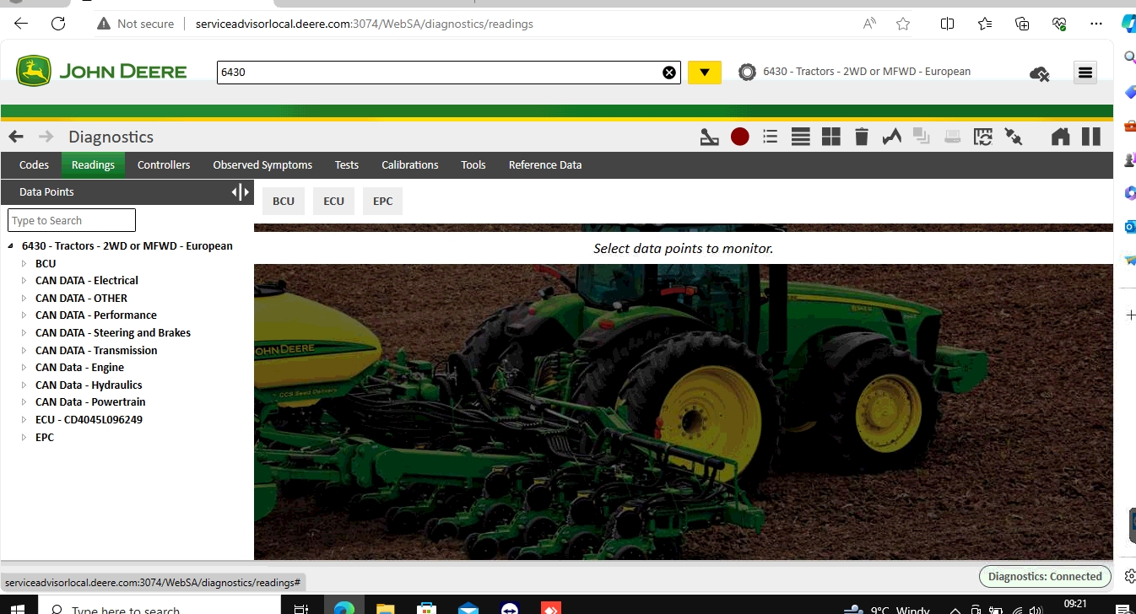Click the John Deere logo
The height and width of the screenshot is (614, 1136).
pyautogui.click(x=100, y=71)
